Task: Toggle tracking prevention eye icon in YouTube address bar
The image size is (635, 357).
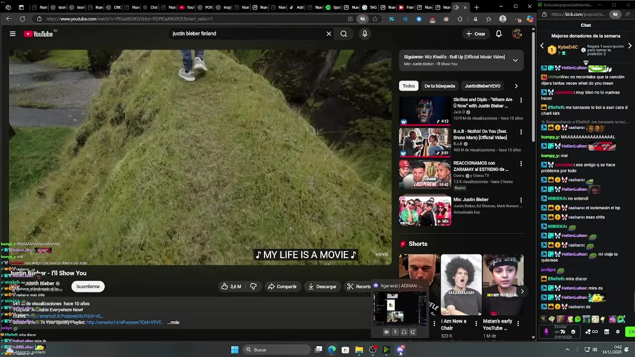Action: point(363,19)
